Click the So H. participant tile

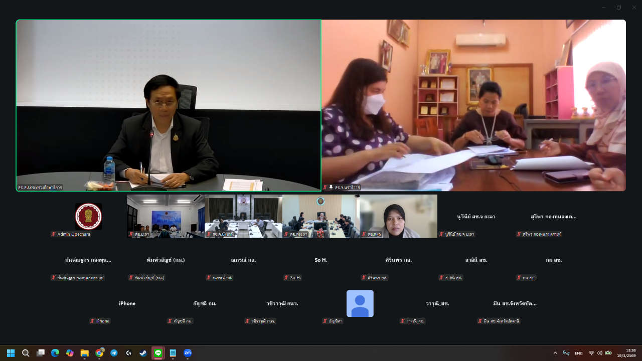pyautogui.click(x=321, y=261)
